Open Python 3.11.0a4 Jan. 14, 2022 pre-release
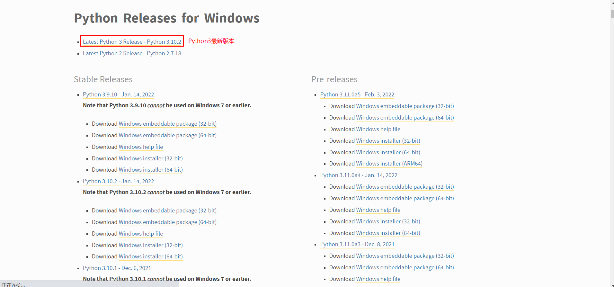 (x=359, y=175)
